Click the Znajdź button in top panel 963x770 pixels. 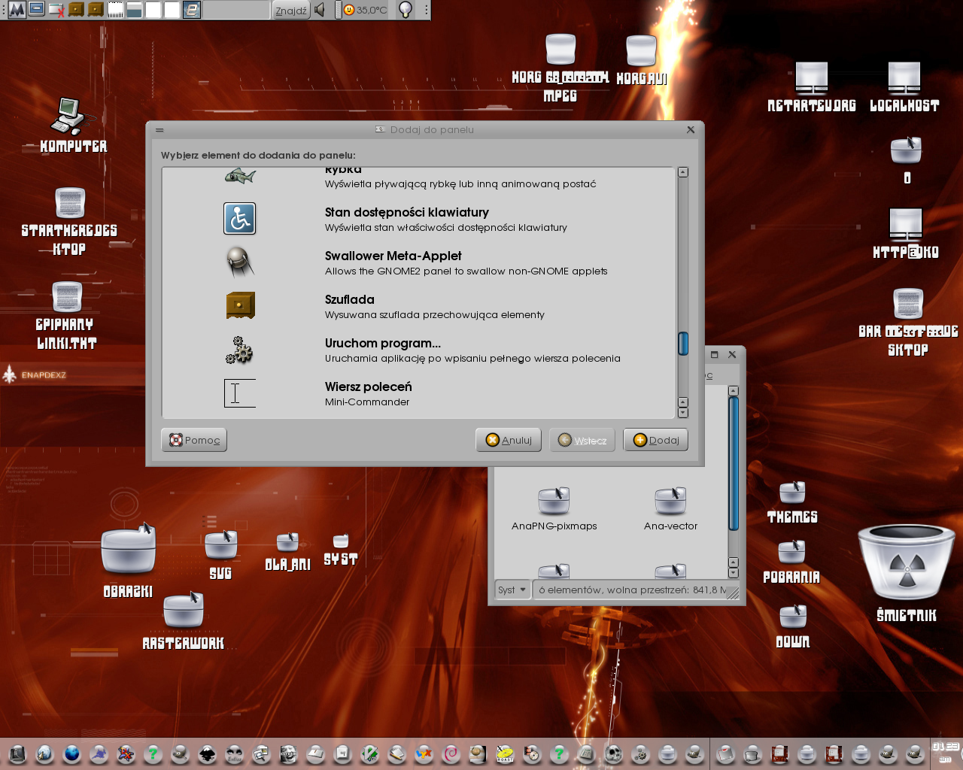291,11
